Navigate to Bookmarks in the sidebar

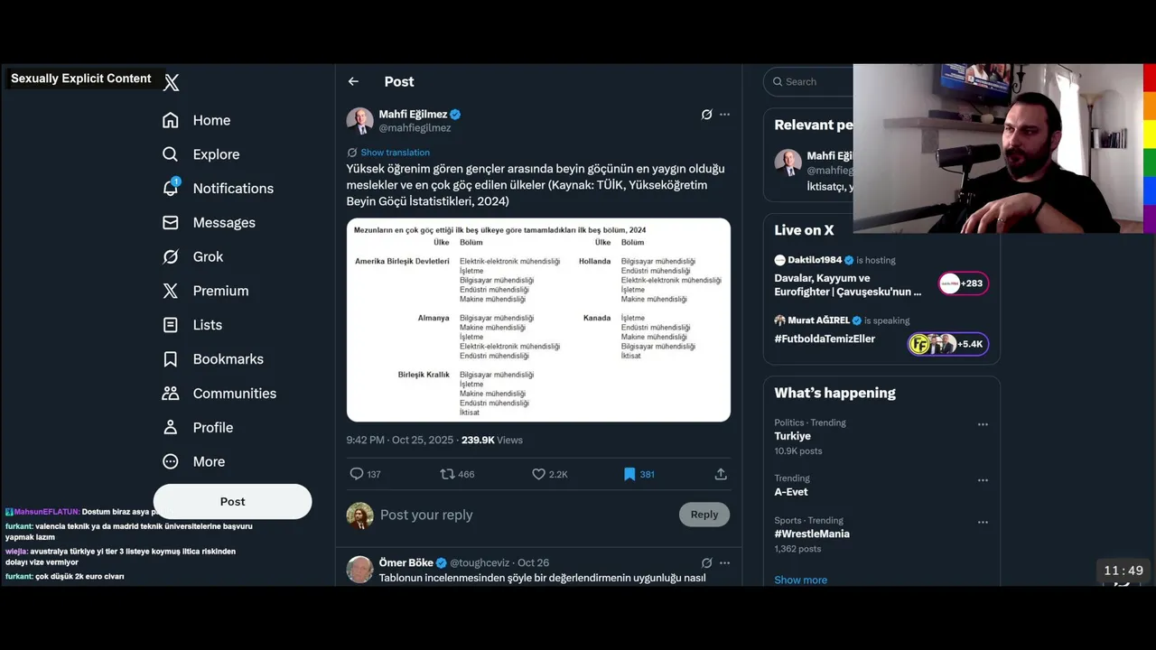[228, 359]
